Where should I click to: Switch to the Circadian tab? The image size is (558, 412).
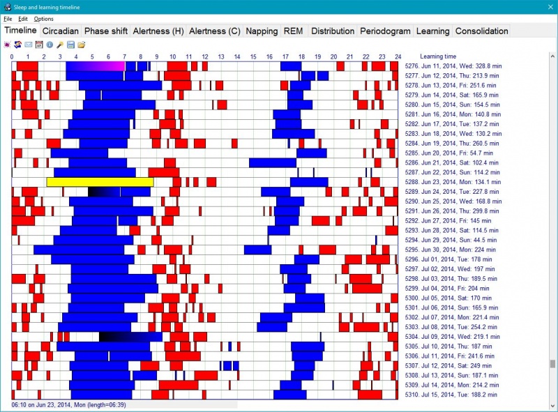[x=61, y=31]
